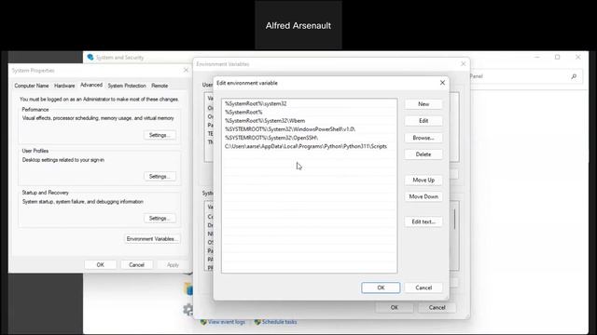Open Startup and Recovery Settings... button
This screenshot has width=597, height=335.
pyautogui.click(x=160, y=219)
